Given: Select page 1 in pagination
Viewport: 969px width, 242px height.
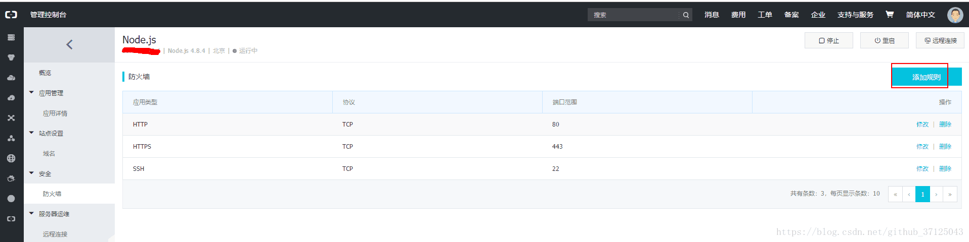Looking at the screenshot, I should [x=922, y=194].
